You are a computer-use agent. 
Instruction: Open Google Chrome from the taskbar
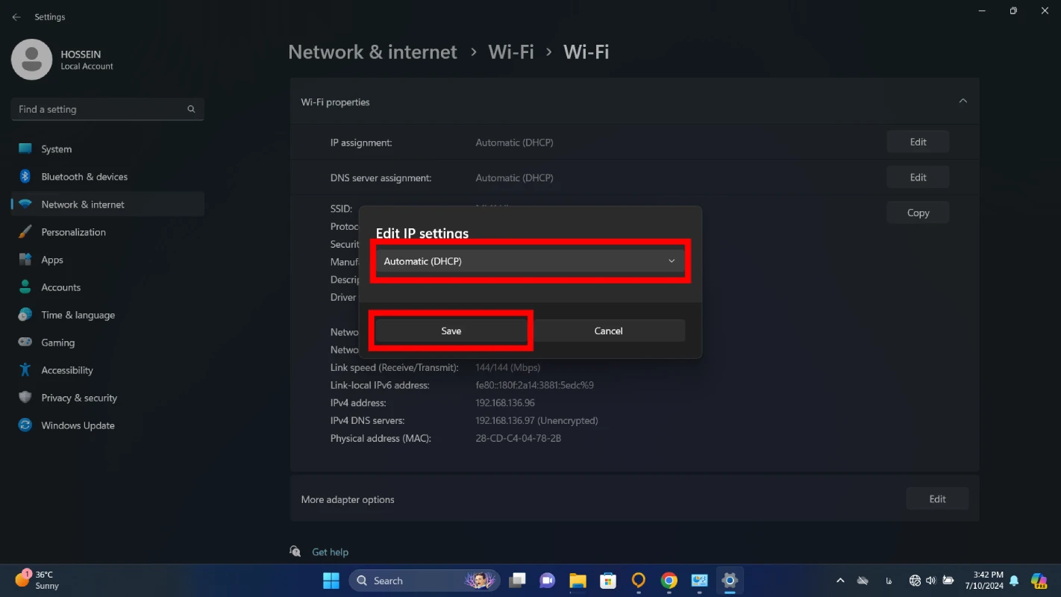(669, 581)
